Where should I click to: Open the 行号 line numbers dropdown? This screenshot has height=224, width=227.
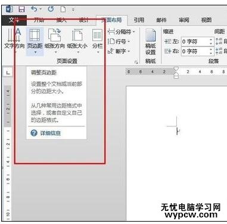[119, 42]
